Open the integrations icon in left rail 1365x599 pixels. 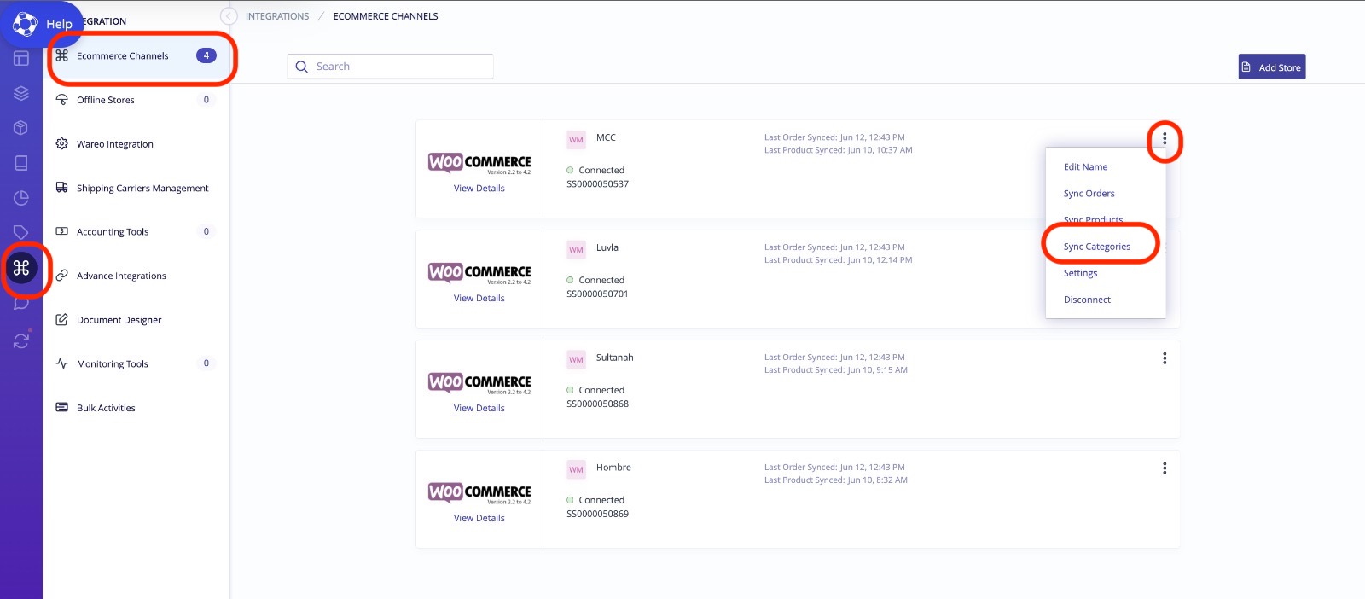(21, 268)
